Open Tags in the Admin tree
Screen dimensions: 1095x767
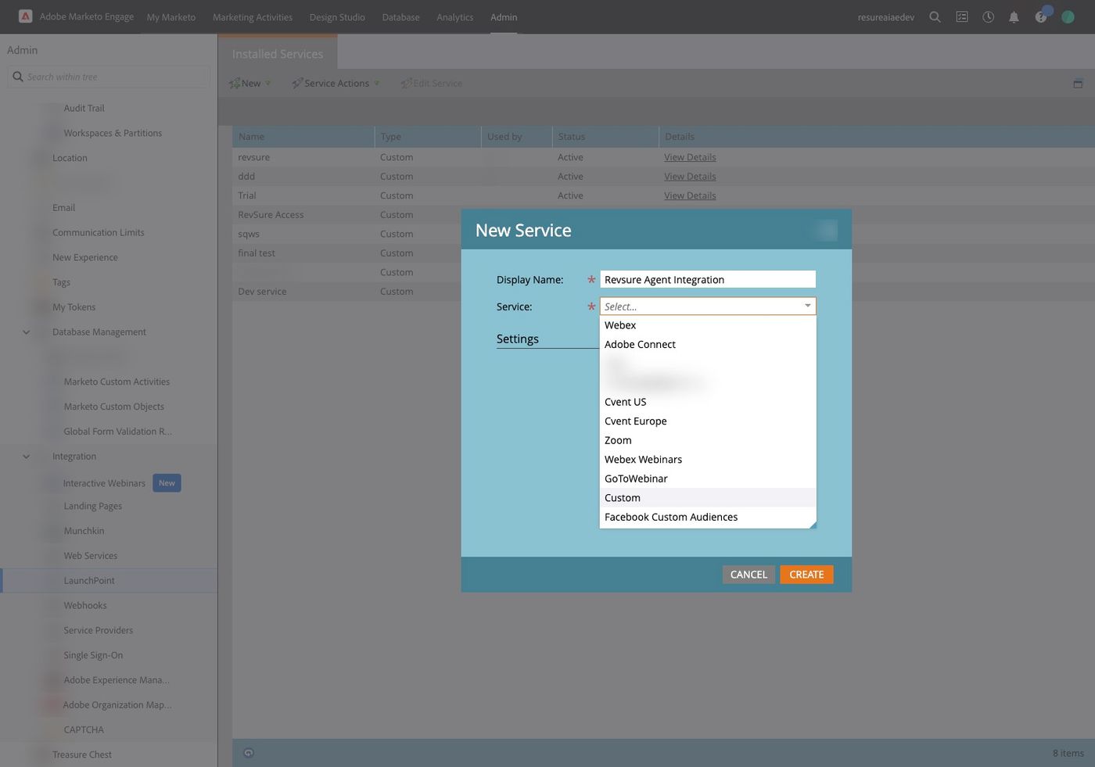(x=61, y=282)
